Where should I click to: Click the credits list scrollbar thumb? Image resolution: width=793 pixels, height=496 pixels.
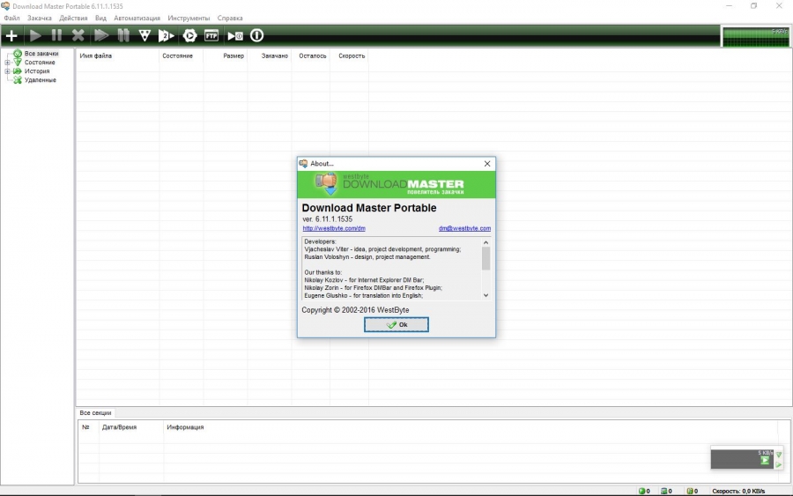tap(485, 259)
